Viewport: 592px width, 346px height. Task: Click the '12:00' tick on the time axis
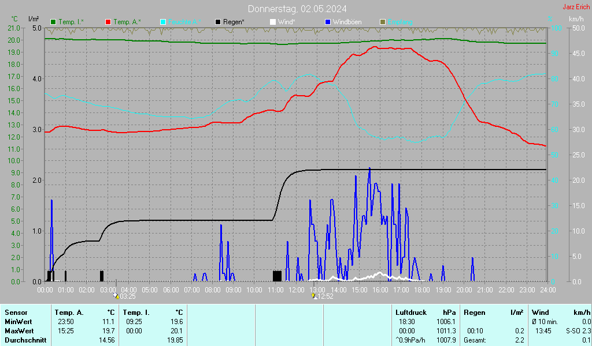(x=297, y=290)
